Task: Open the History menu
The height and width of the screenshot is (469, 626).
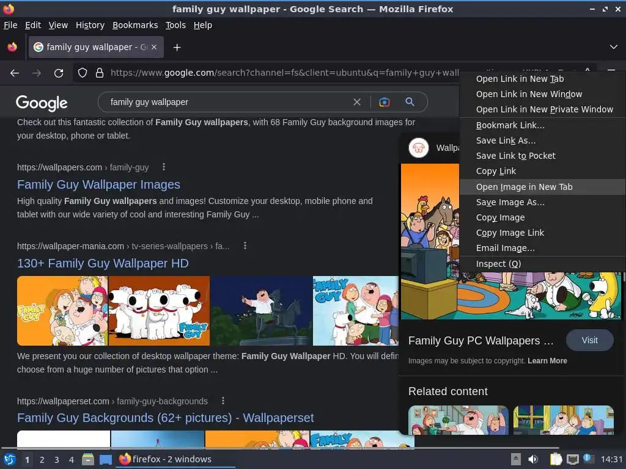Action: pyautogui.click(x=90, y=25)
